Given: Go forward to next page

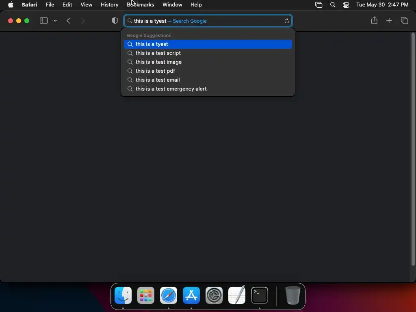Looking at the screenshot, I should click(82, 21).
